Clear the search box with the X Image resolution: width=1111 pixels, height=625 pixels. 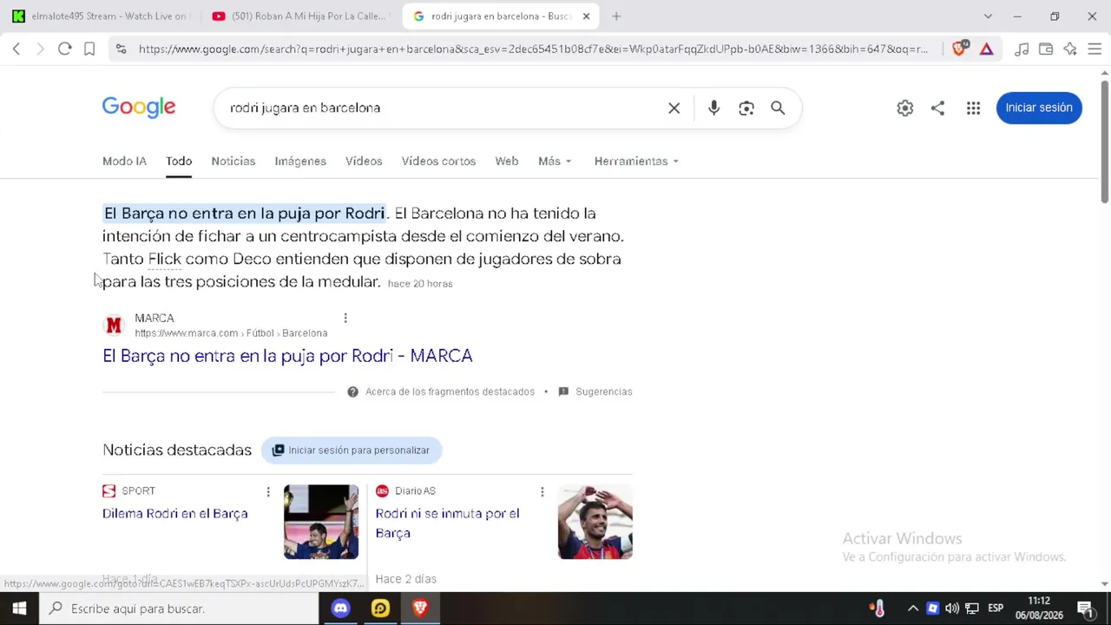click(674, 108)
